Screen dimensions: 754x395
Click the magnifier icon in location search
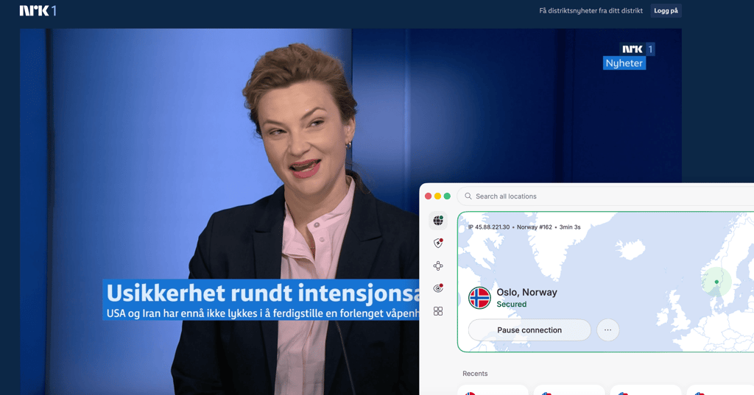[x=468, y=196]
